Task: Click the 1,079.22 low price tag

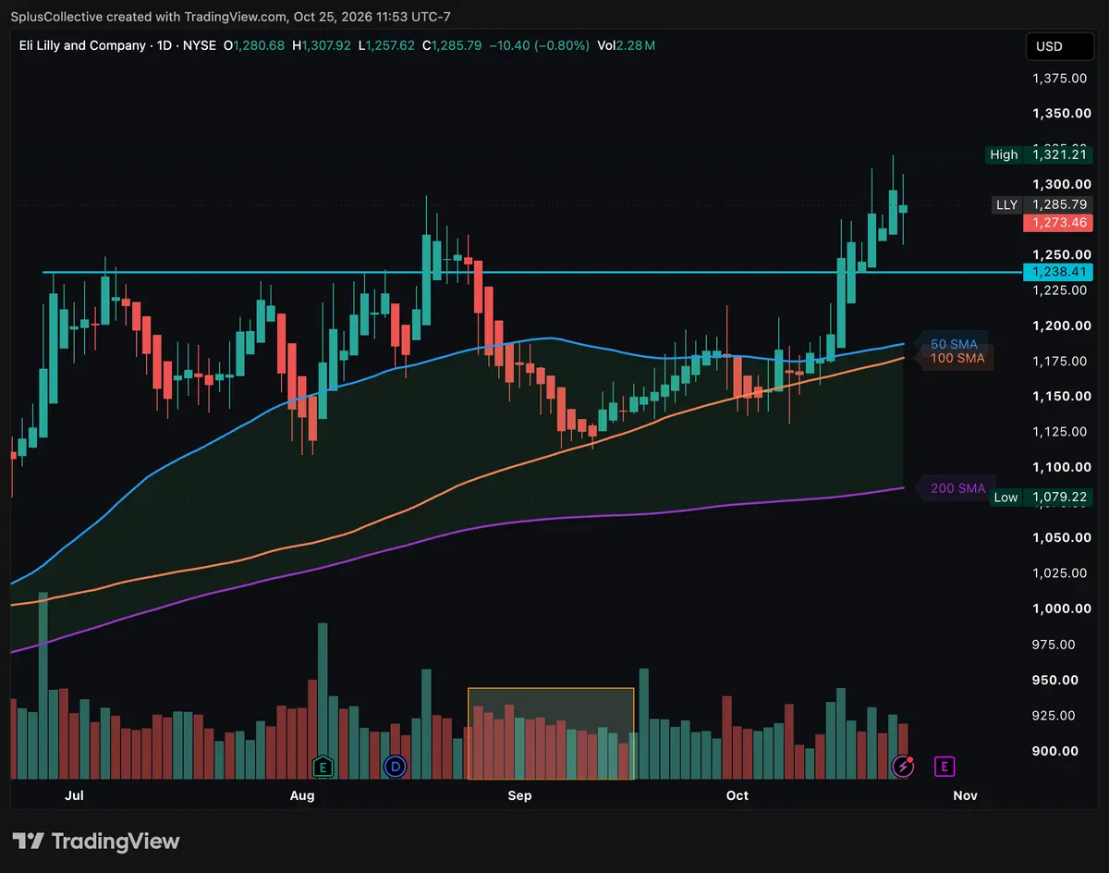Action: [1058, 498]
